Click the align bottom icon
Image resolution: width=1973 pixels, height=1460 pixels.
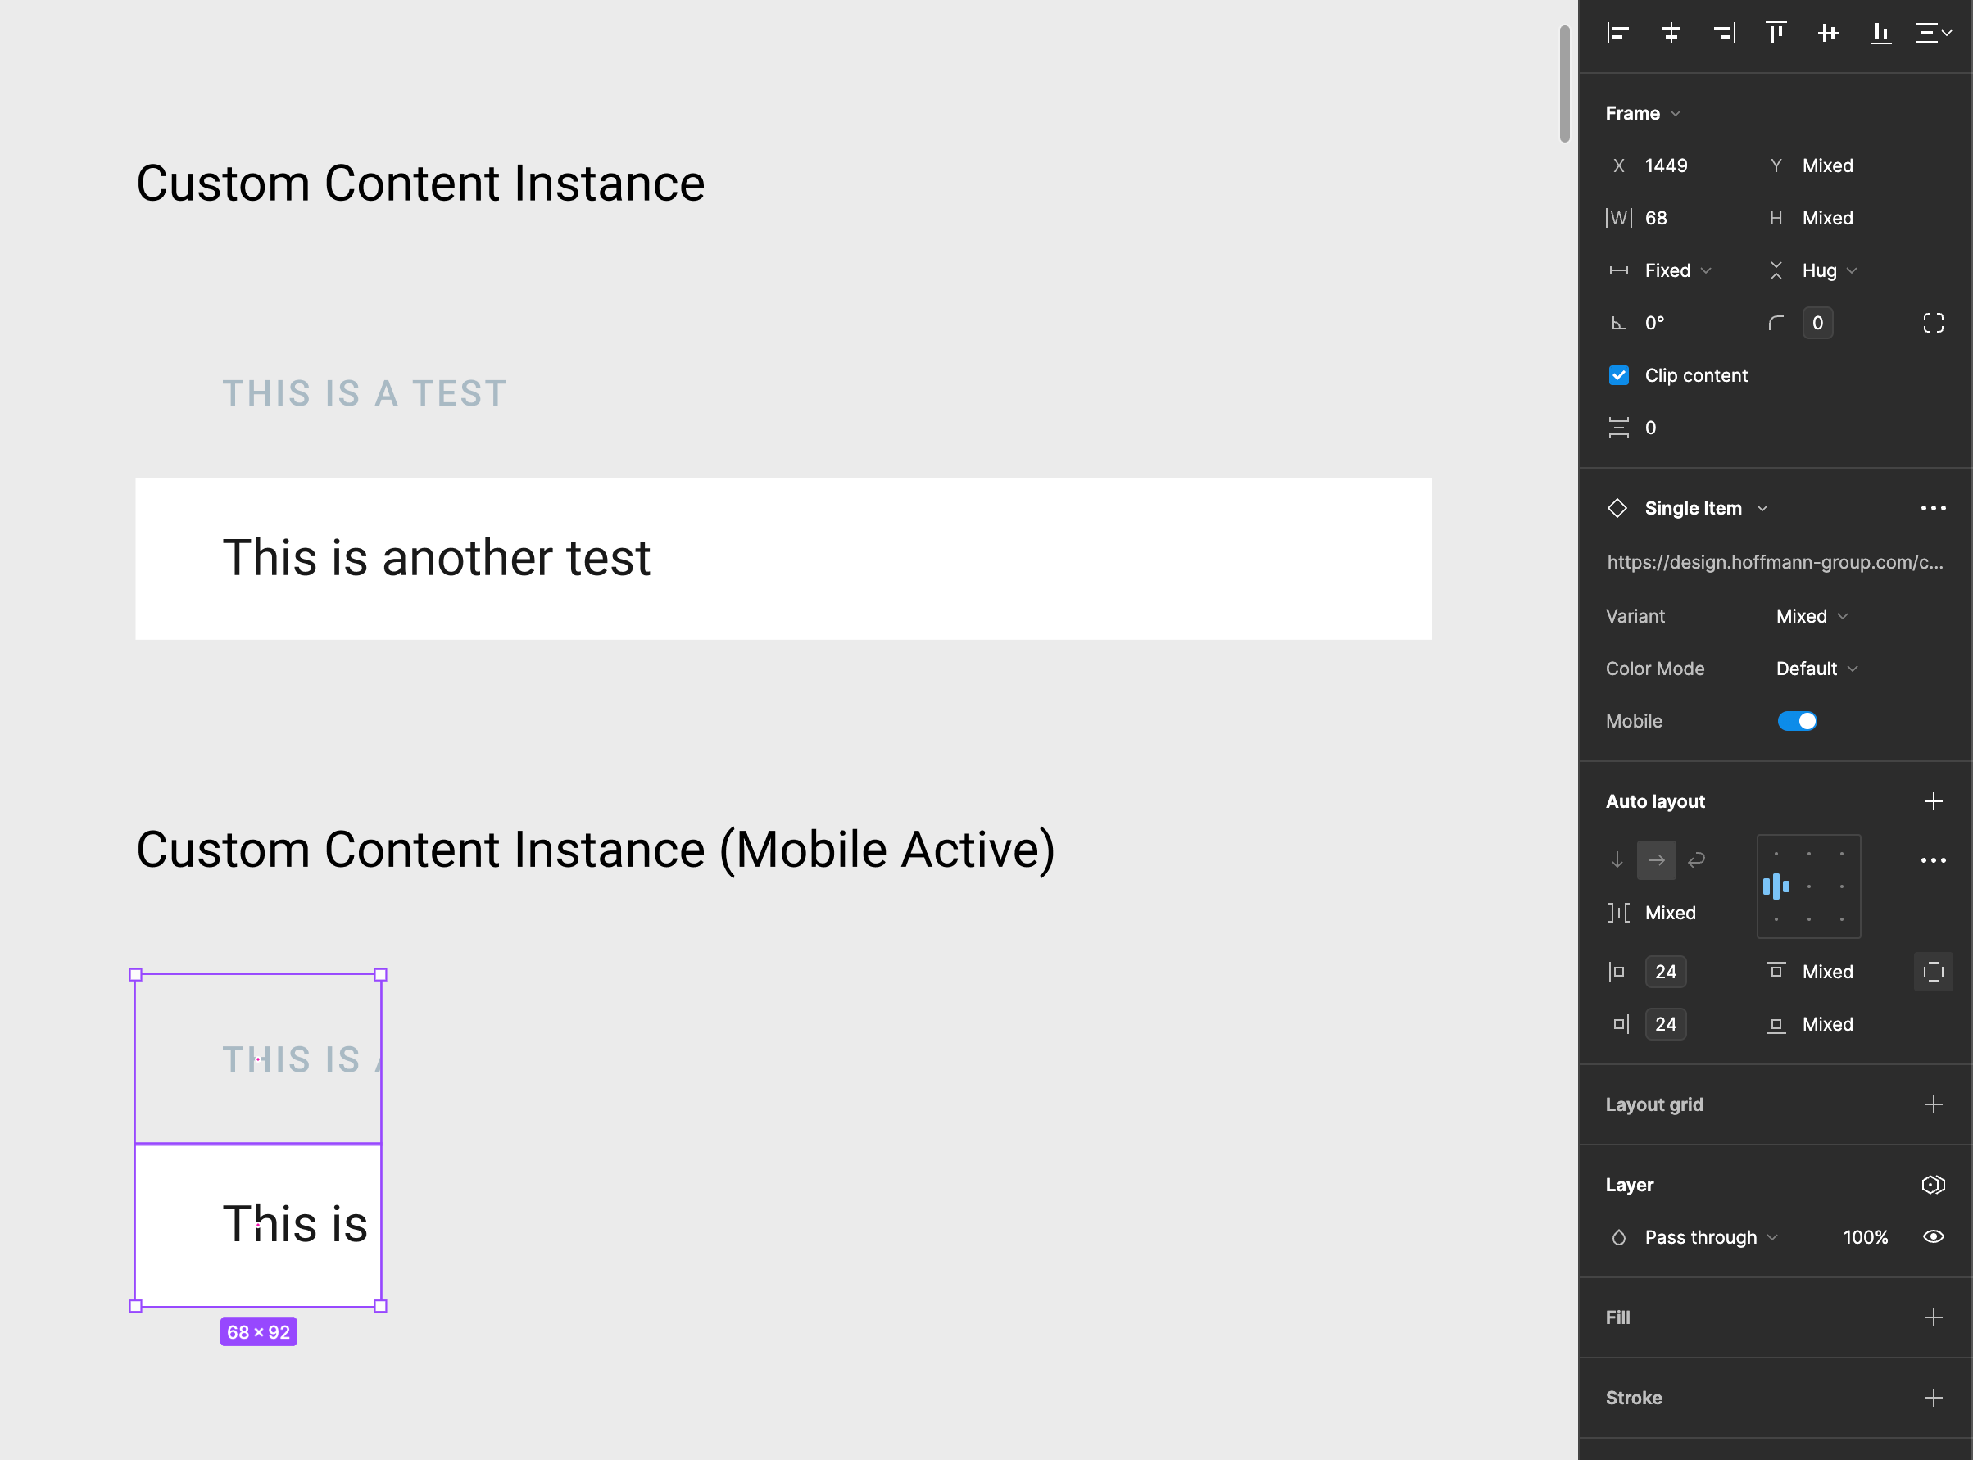(x=1880, y=34)
